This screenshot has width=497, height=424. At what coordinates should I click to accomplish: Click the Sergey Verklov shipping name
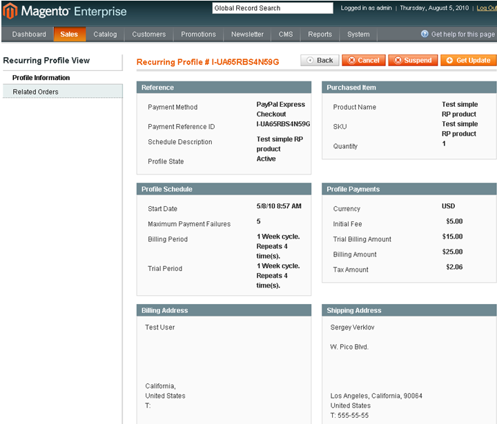point(352,327)
